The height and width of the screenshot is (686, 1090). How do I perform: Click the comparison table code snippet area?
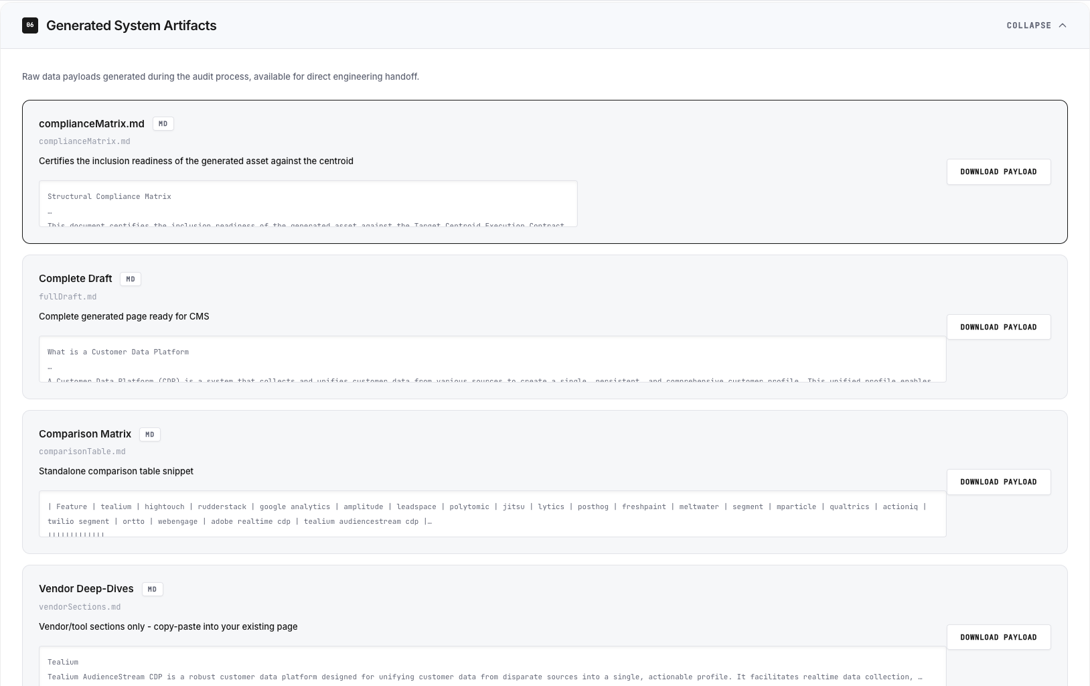pos(493,514)
